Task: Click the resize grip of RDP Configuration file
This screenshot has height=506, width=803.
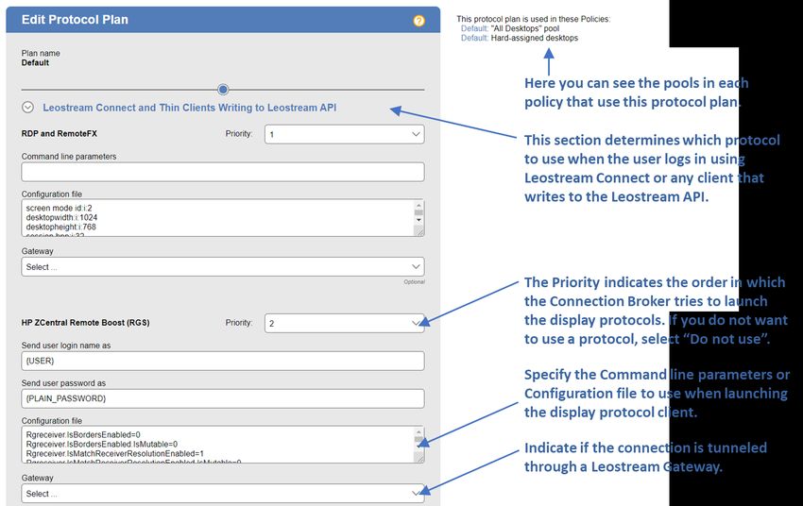Action: 419,232
